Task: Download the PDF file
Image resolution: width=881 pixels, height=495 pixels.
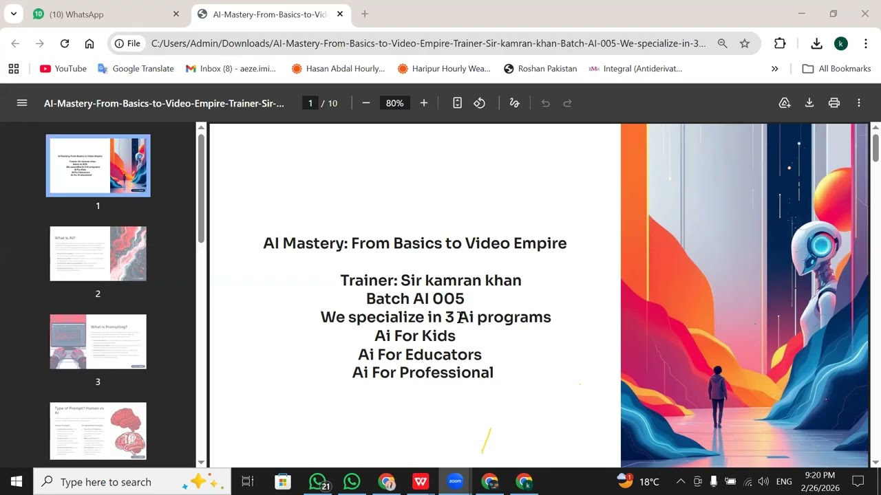Action: (809, 103)
